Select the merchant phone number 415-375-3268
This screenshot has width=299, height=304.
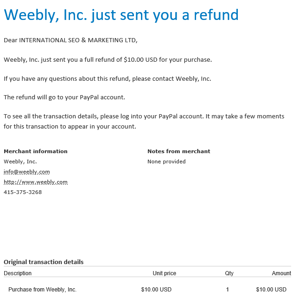pyautogui.click(x=23, y=192)
